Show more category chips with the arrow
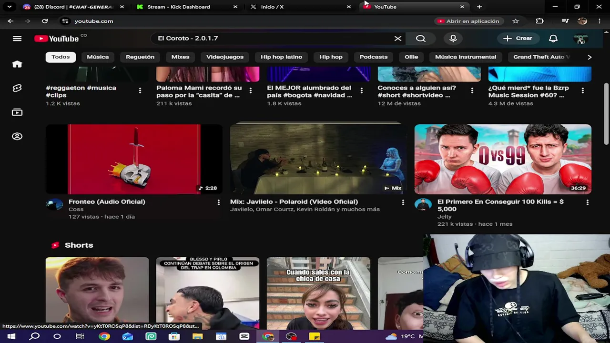 tap(590, 57)
